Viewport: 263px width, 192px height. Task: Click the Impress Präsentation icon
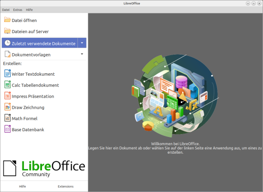pyautogui.click(x=7, y=96)
